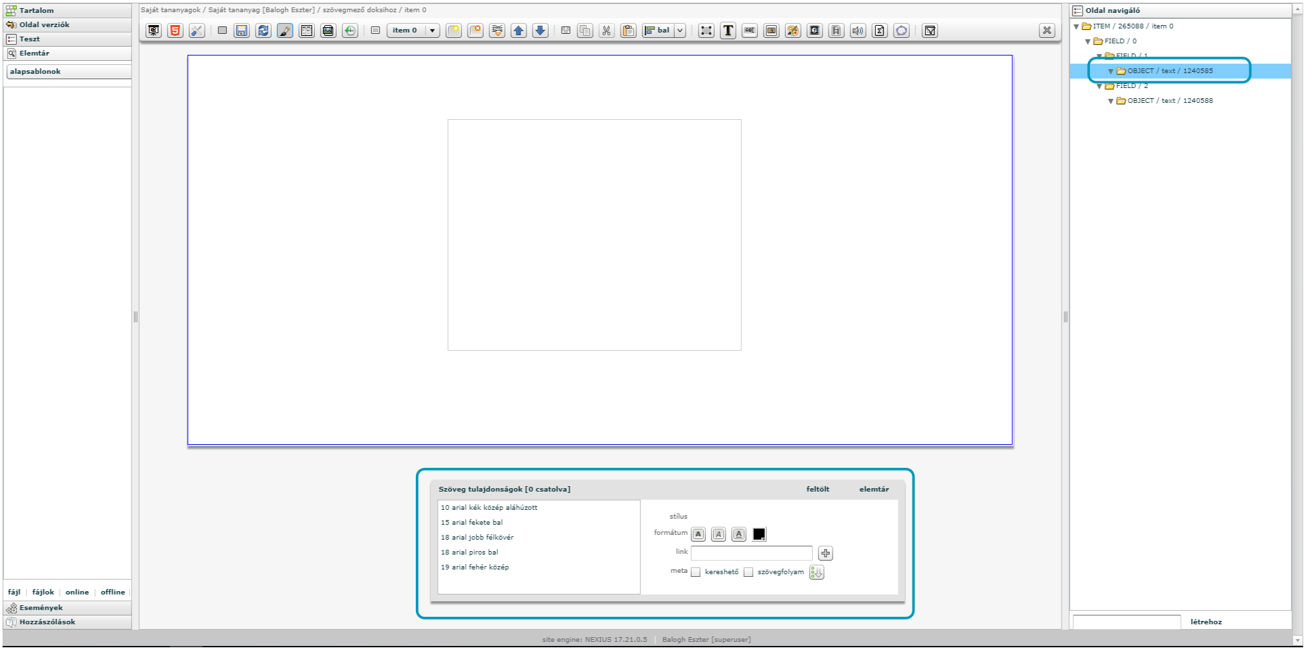Click into the link input field
The width and height of the screenshot is (1306, 650).
point(751,553)
